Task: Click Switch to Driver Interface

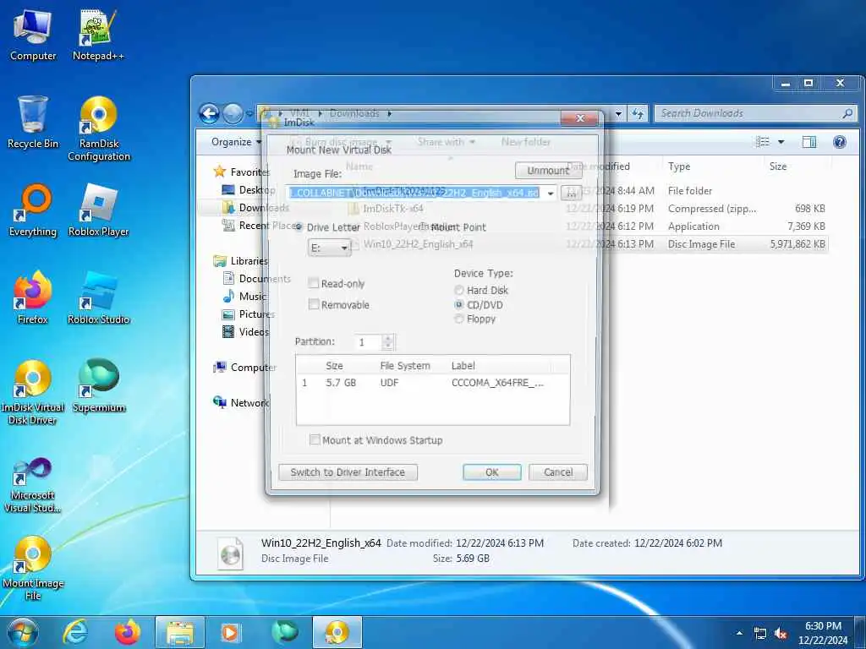Action: 348,472
